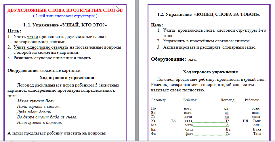Image resolution: width=275 pixels, height=142 pixels.
Task: Click the syllable 'То' before 'Тоня'
Action: (x=228, y=121)
